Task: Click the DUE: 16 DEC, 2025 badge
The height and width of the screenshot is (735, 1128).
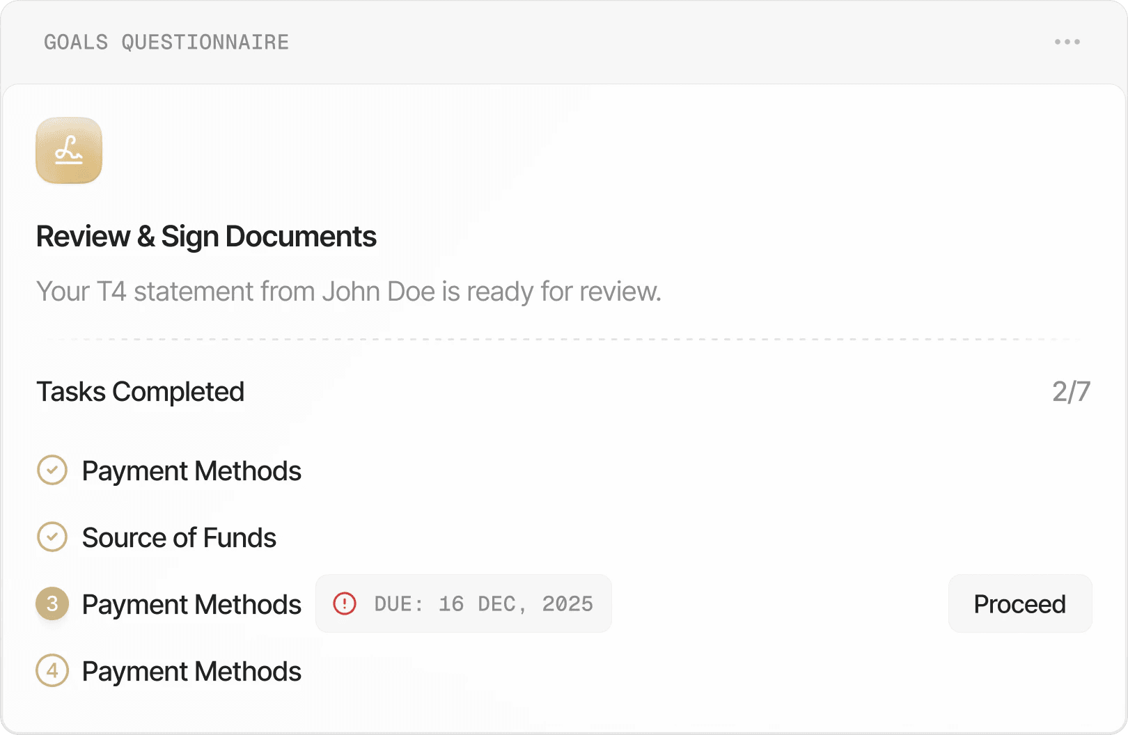Action: click(x=464, y=603)
